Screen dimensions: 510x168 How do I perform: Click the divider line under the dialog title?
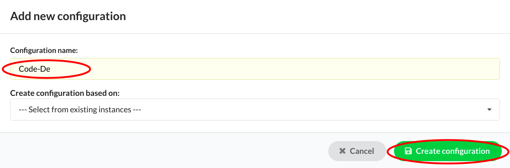(255, 33)
